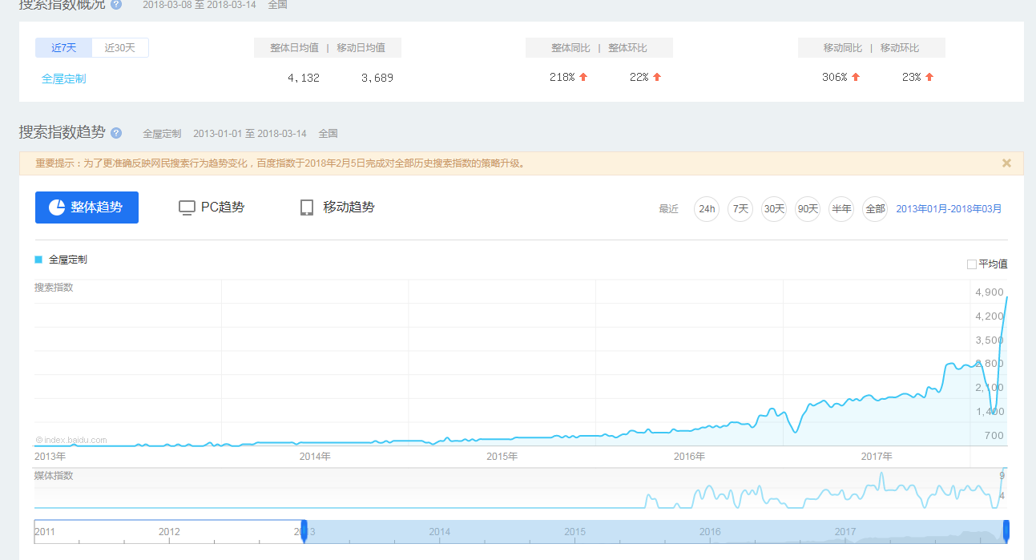Image resolution: width=1036 pixels, height=560 pixels.
Task: Toggle the 全屋定制 legend color square
Action: 38,260
